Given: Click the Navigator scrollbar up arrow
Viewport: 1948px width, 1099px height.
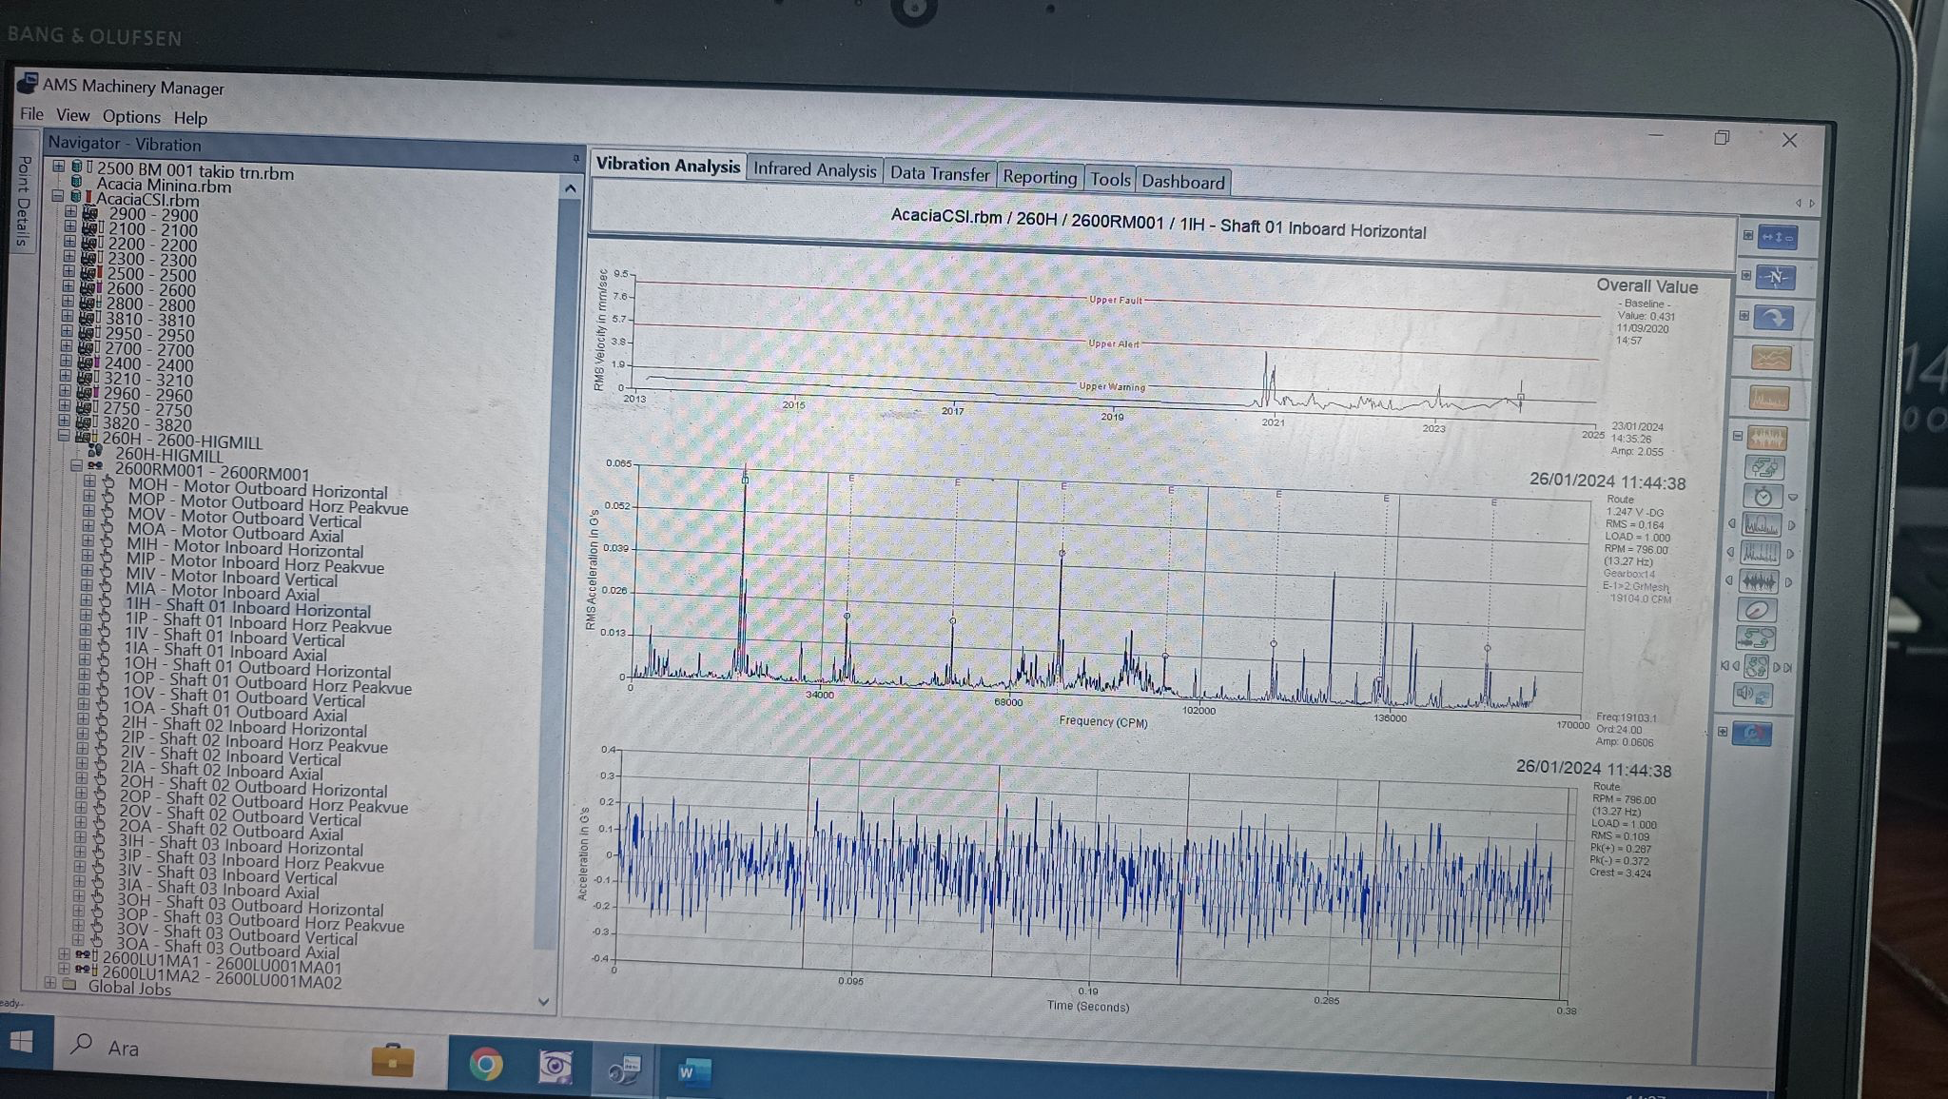Looking at the screenshot, I should [570, 188].
